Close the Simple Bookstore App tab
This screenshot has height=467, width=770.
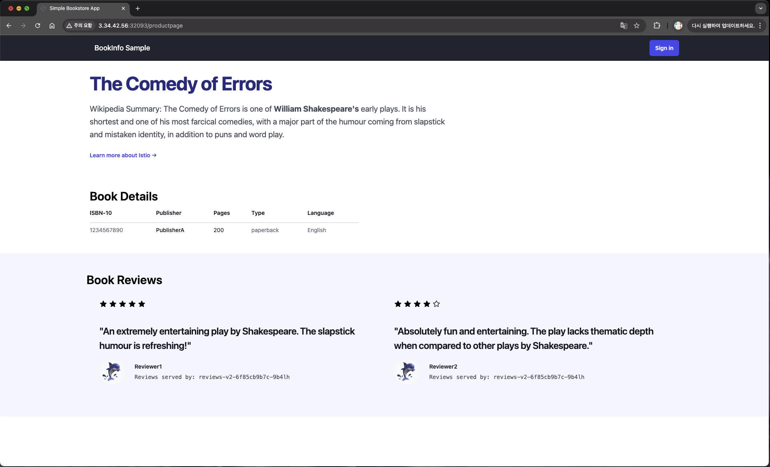click(123, 8)
